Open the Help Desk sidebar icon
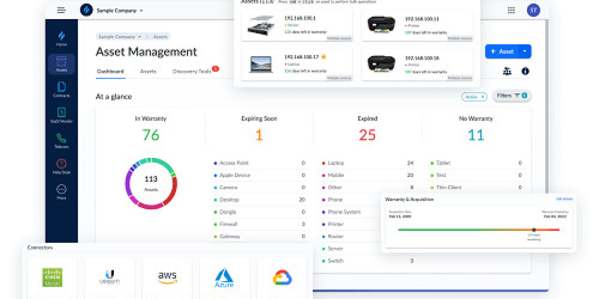This screenshot has height=299, width=599. (x=61, y=166)
